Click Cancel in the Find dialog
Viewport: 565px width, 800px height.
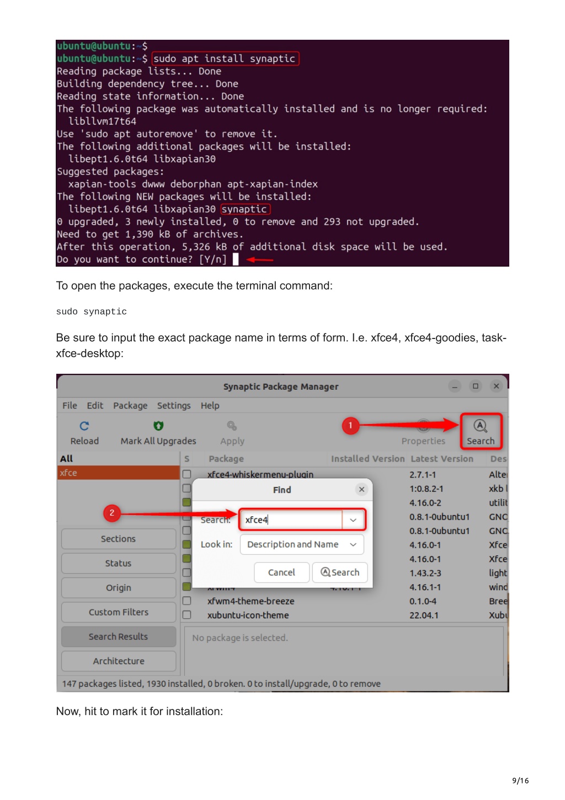click(x=281, y=573)
